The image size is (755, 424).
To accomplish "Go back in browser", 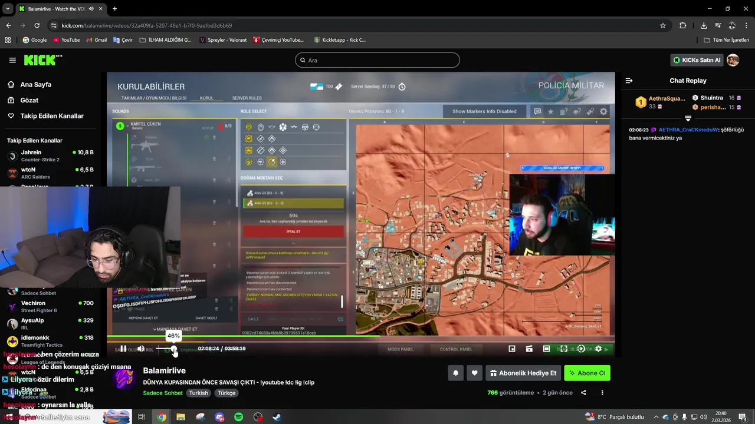I will pyautogui.click(x=8, y=25).
